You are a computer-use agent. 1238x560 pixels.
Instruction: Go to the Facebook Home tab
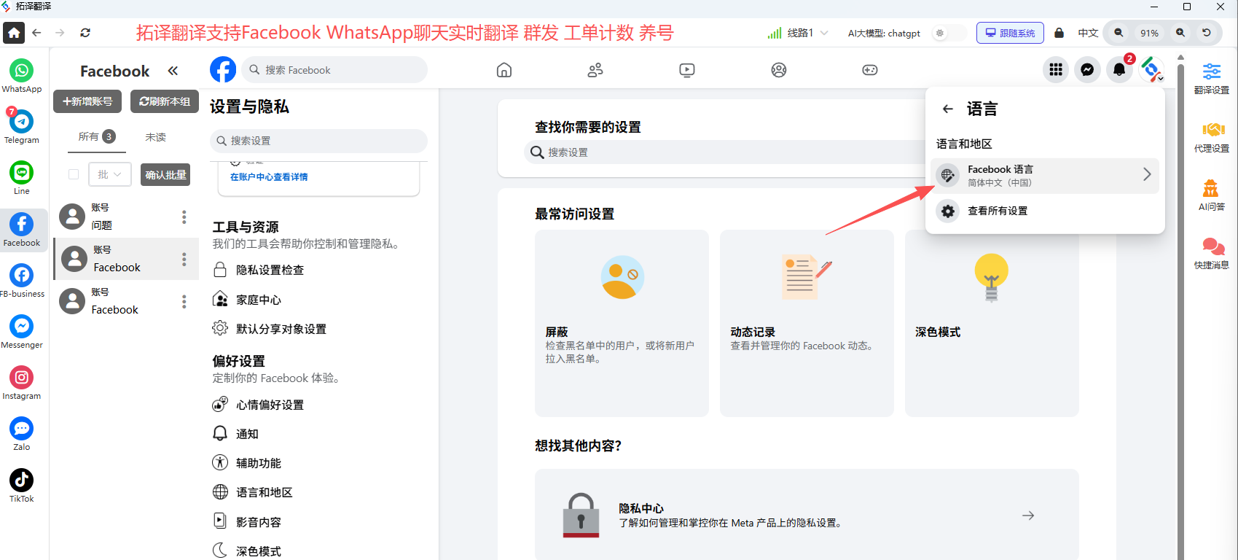point(504,70)
